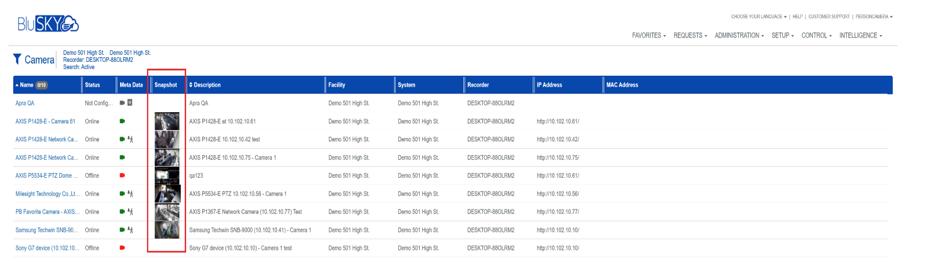Open snapshot thumbnail in 10.102.10.75 row
945x269 pixels.
coord(167,157)
